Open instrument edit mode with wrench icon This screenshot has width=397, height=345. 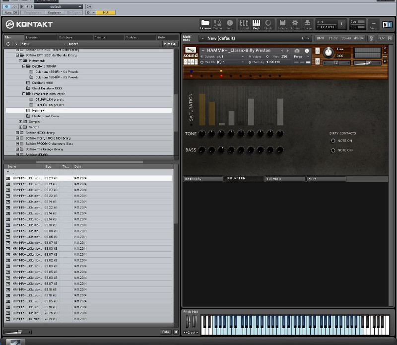[191, 50]
